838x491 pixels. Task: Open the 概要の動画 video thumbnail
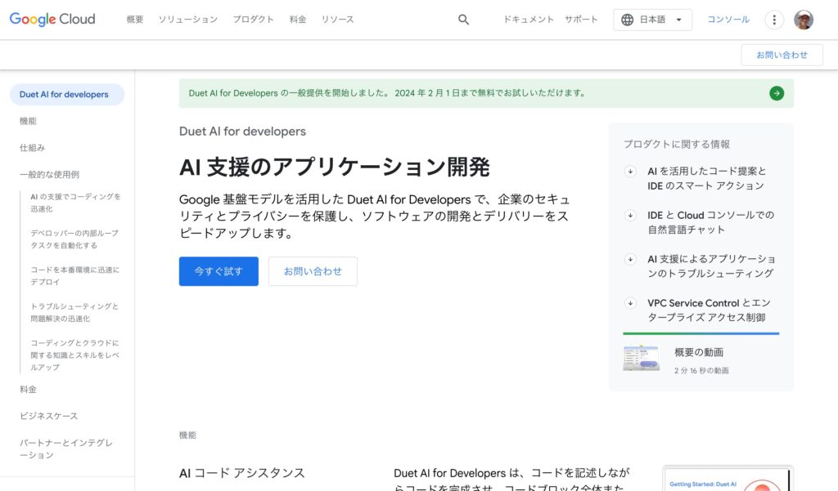tap(641, 359)
